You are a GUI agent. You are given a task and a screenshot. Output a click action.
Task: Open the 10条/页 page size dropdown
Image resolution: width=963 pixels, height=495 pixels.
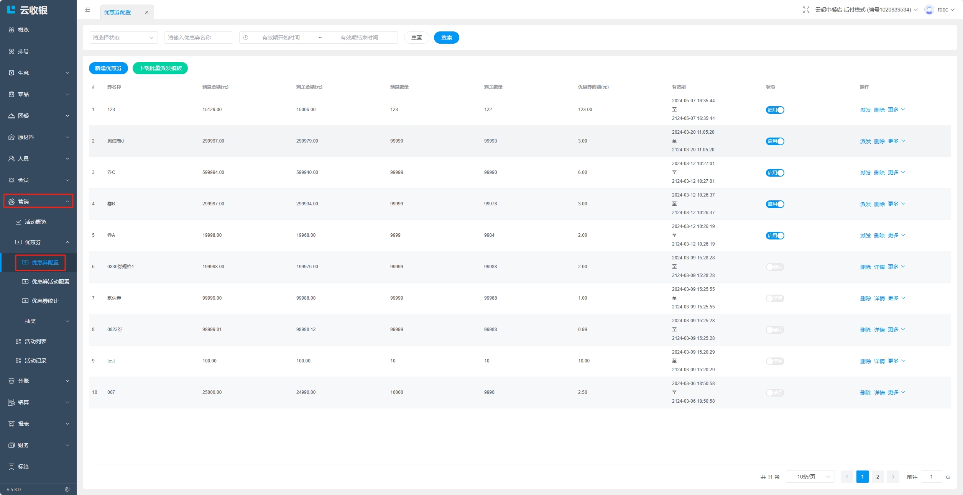[810, 477]
